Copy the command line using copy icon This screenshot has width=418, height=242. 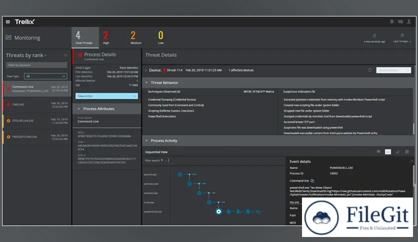(x=312, y=181)
